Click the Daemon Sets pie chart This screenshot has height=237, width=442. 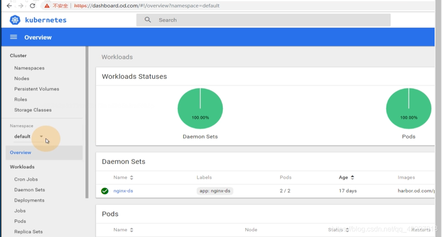pyautogui.click(x=200, y=109)
